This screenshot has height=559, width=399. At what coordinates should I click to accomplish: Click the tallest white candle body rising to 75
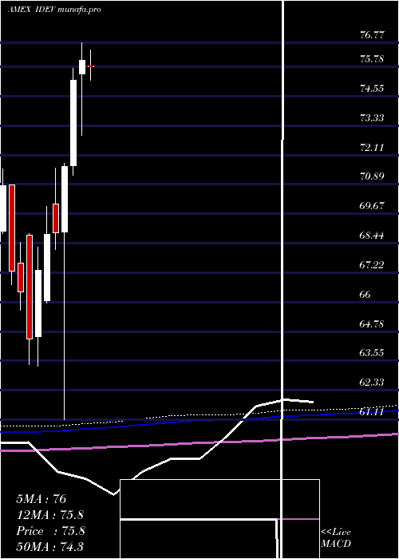tap(73, 123)
